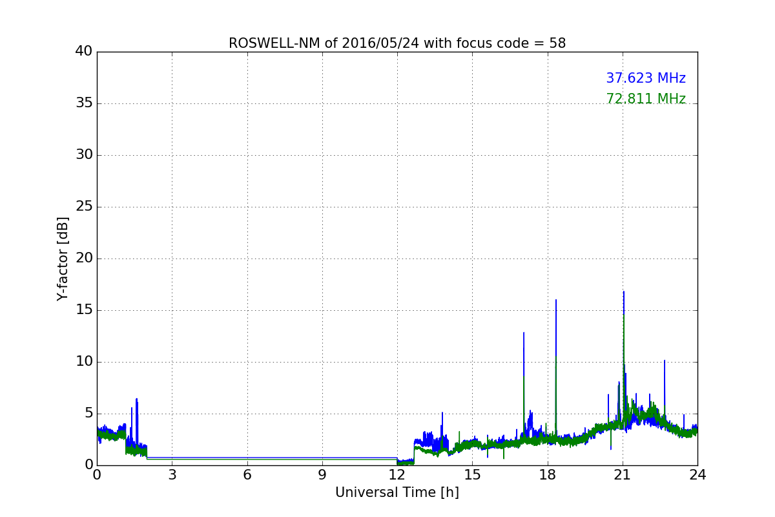Click the Universal Time [h] axis label
The height and width of the screenshot is (517, 775).
coord(397,492)
